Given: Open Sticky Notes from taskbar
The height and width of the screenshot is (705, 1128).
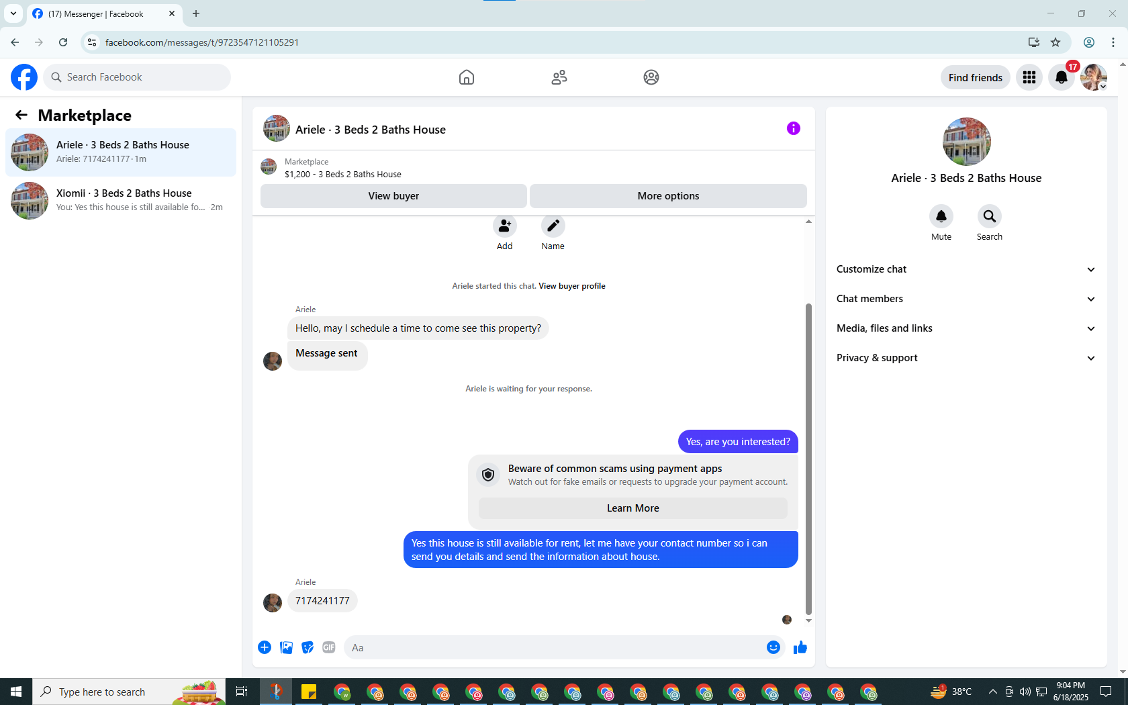Looking at the screenshot, I should 309,692.
